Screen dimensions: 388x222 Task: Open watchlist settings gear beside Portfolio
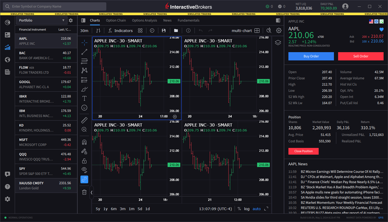tap(71, 21)
